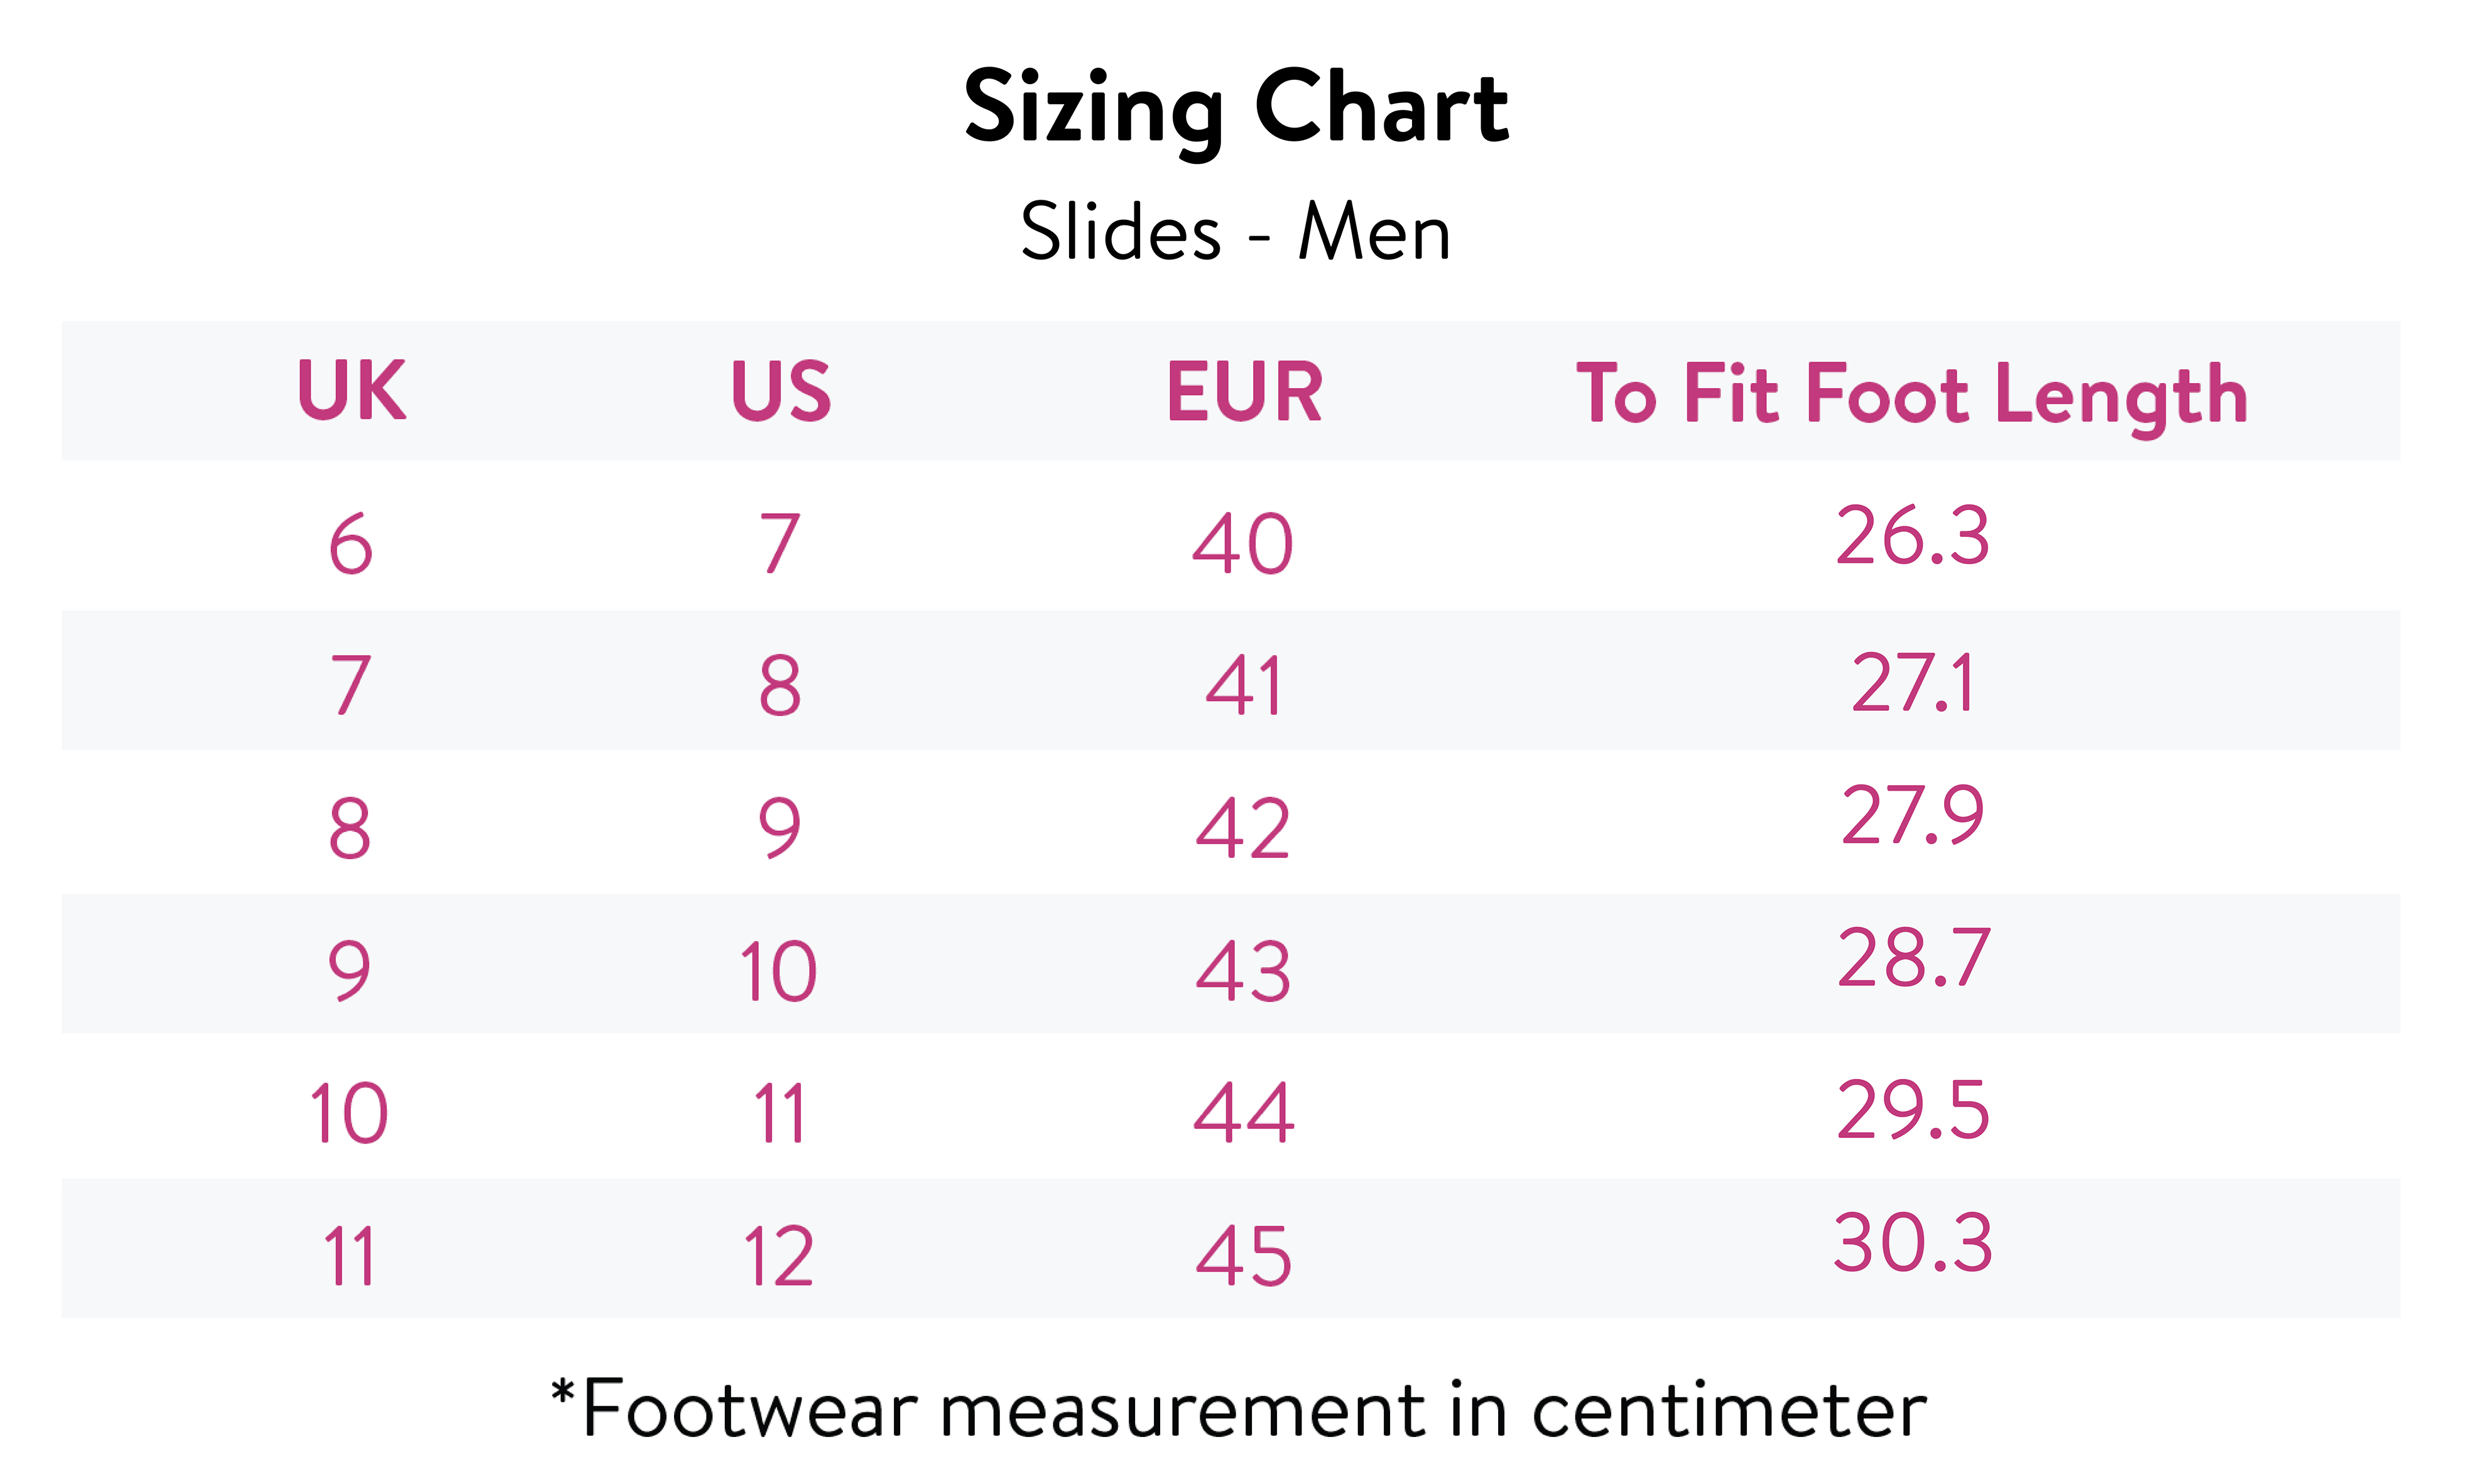Click foot length value 27.1

click(x=1913, y=684)
